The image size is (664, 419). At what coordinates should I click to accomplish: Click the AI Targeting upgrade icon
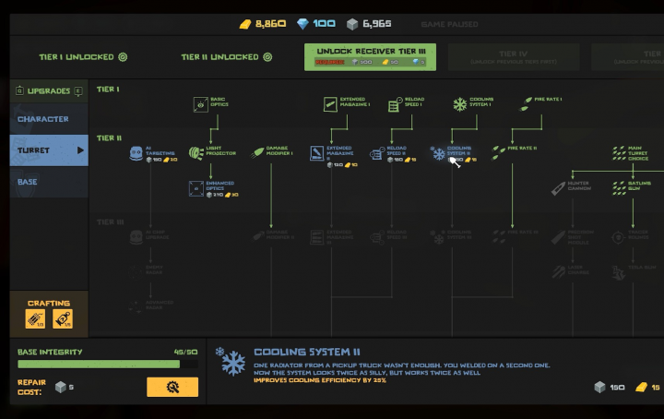(136, 152)
